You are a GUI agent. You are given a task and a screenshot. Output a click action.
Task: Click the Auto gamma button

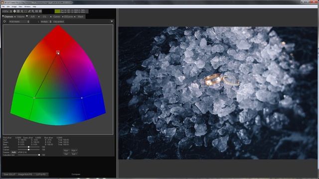[x=13, y=152]
